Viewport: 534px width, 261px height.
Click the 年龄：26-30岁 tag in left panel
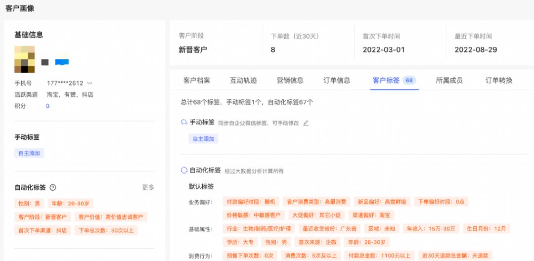coord(71,204)
